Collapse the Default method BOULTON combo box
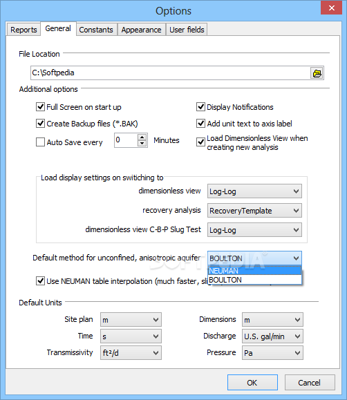 pyautogui.click(x=254, y=258)
